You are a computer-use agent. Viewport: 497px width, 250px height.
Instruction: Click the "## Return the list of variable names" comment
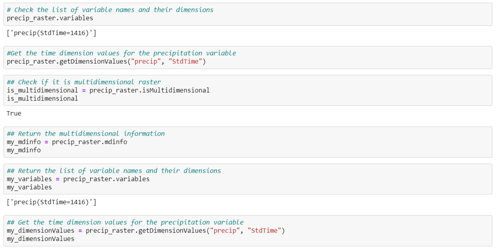(x=114, y=171)
